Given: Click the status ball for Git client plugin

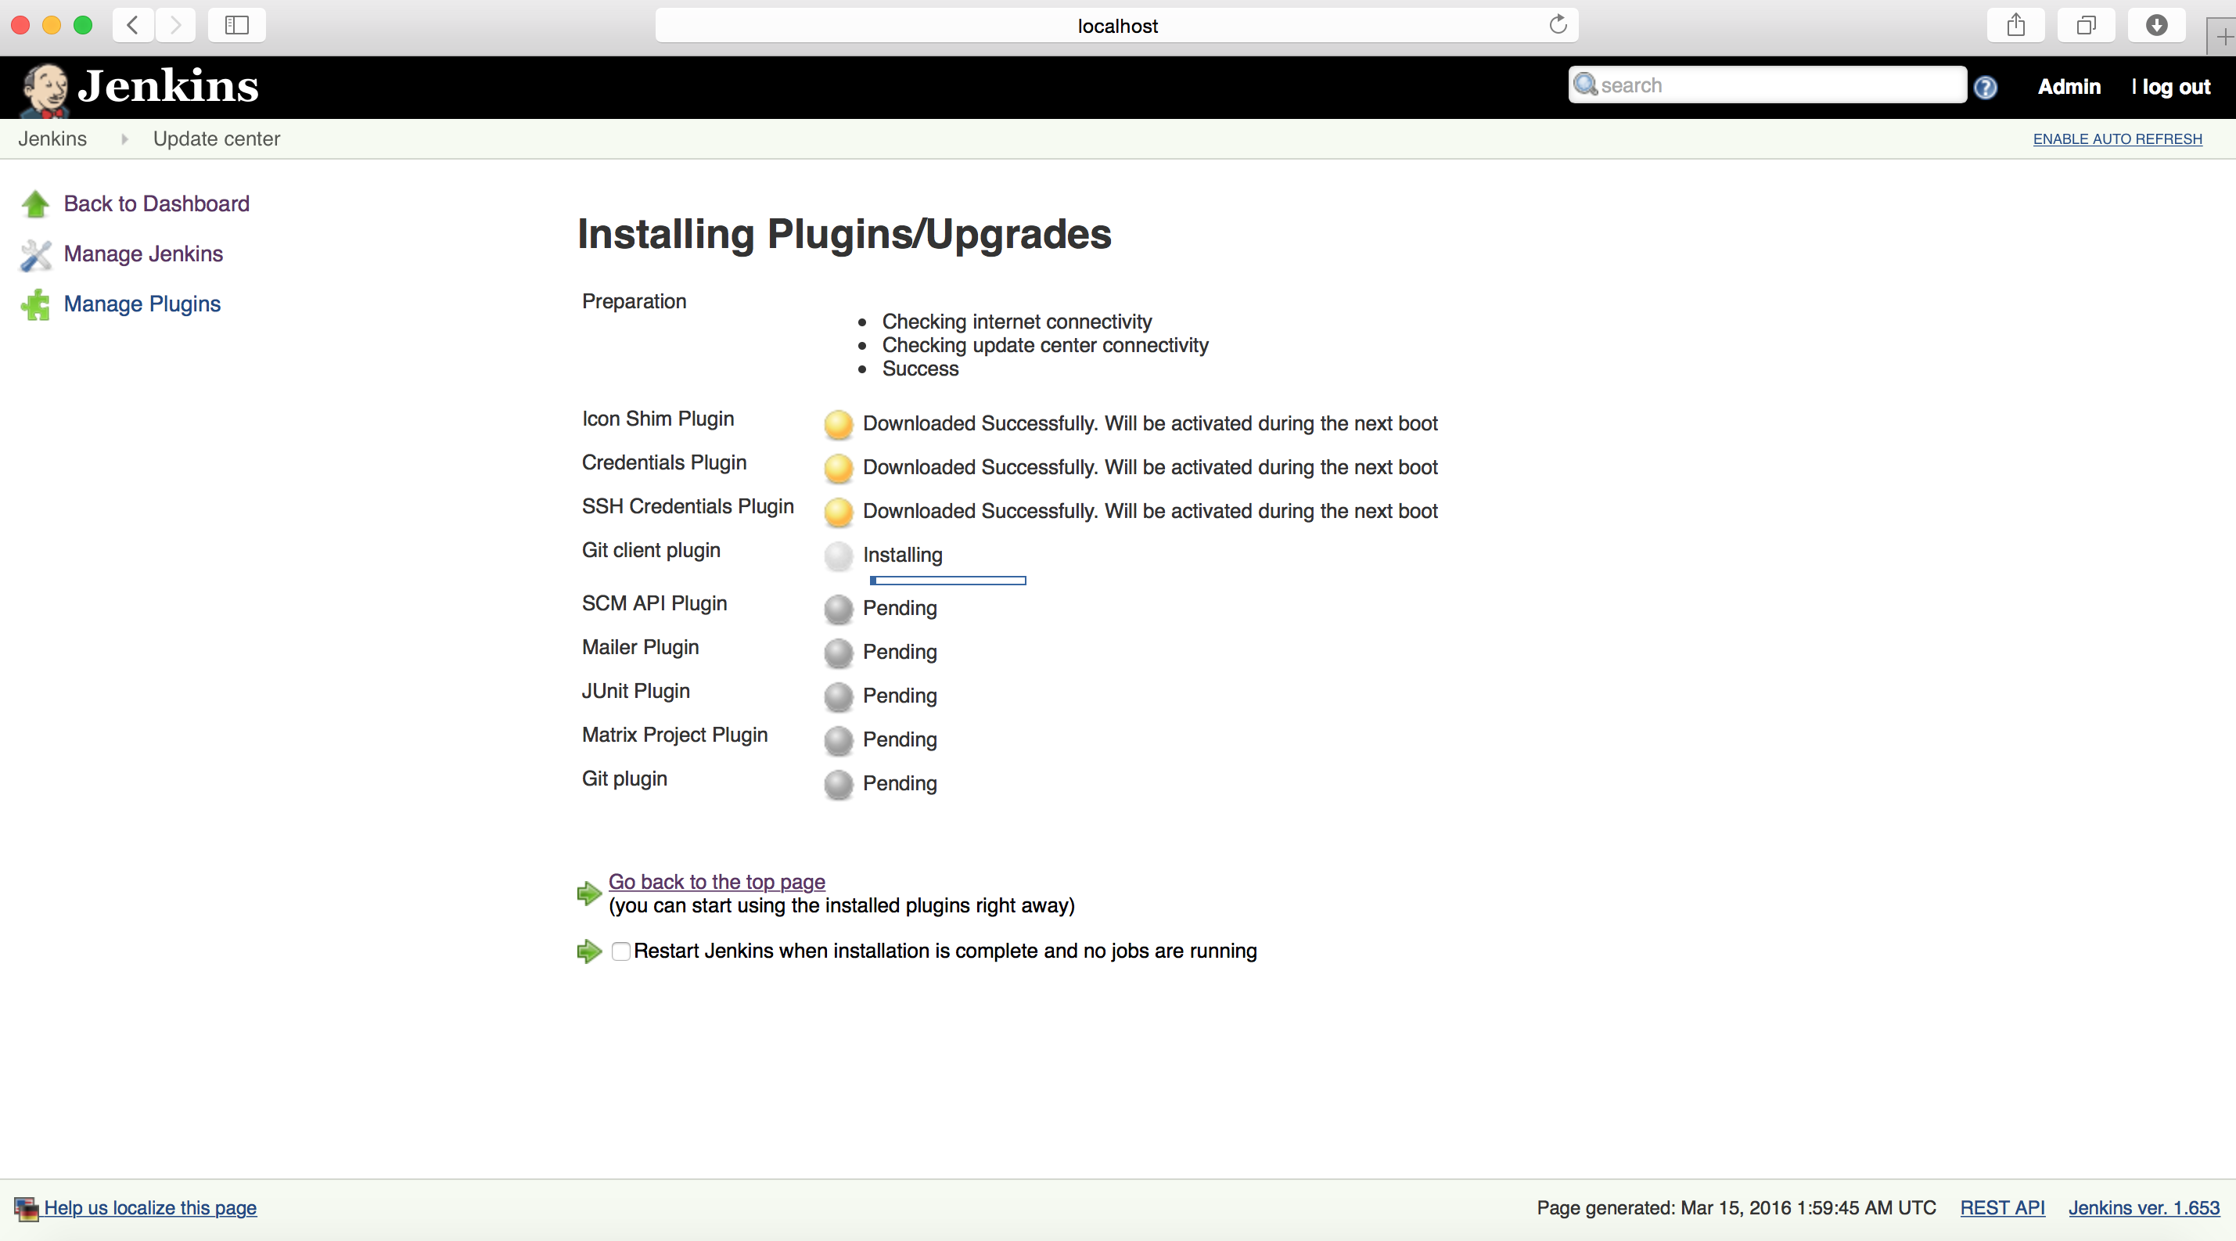Looking at the screenshot, I should point(839,556).
